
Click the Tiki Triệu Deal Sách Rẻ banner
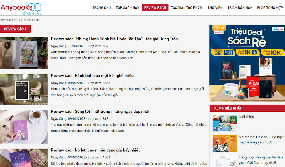247,63
